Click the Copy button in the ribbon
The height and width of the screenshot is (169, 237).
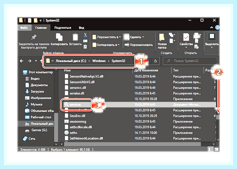59,39
